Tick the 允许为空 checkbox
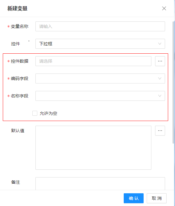Viewport: 175px width, 206px height. tap(35, 113)
